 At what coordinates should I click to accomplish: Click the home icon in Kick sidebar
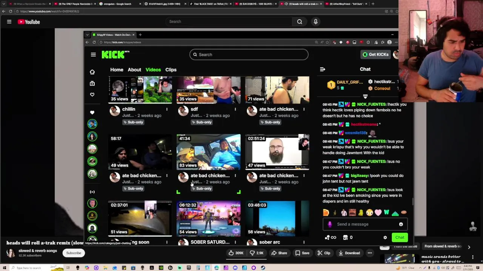coord(92,72)
